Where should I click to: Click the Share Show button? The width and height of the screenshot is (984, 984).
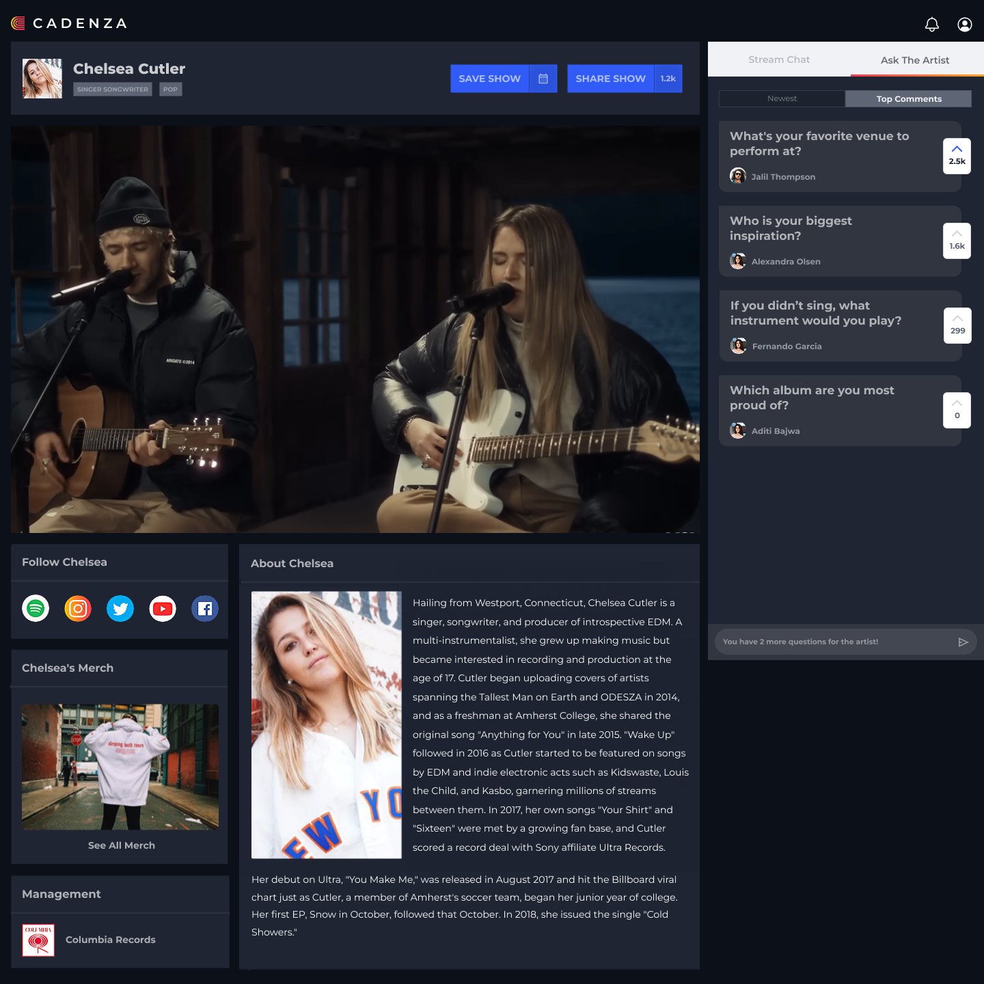[610, 79]
